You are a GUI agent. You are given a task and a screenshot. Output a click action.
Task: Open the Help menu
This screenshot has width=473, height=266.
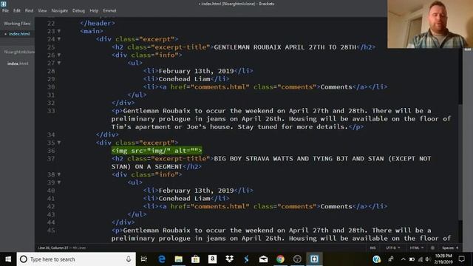(x=94, y=10)
